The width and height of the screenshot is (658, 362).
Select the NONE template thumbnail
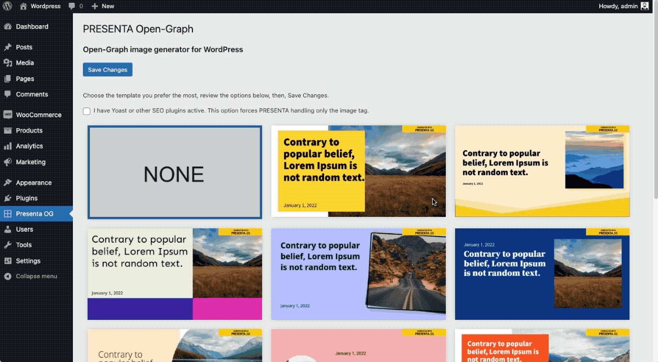[x=175, y=172]
